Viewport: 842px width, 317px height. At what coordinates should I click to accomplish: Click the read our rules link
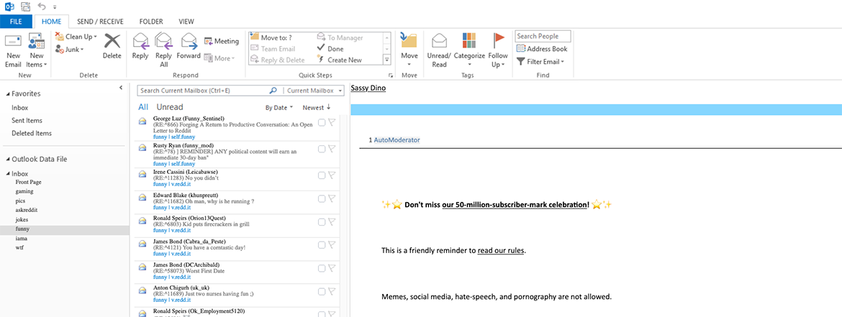tap(501, 251)
